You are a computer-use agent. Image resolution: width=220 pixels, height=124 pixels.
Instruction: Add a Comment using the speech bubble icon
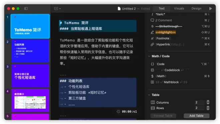(152, 20)
